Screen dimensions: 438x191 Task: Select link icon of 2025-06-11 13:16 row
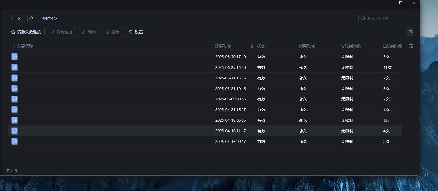pos(15,78)
